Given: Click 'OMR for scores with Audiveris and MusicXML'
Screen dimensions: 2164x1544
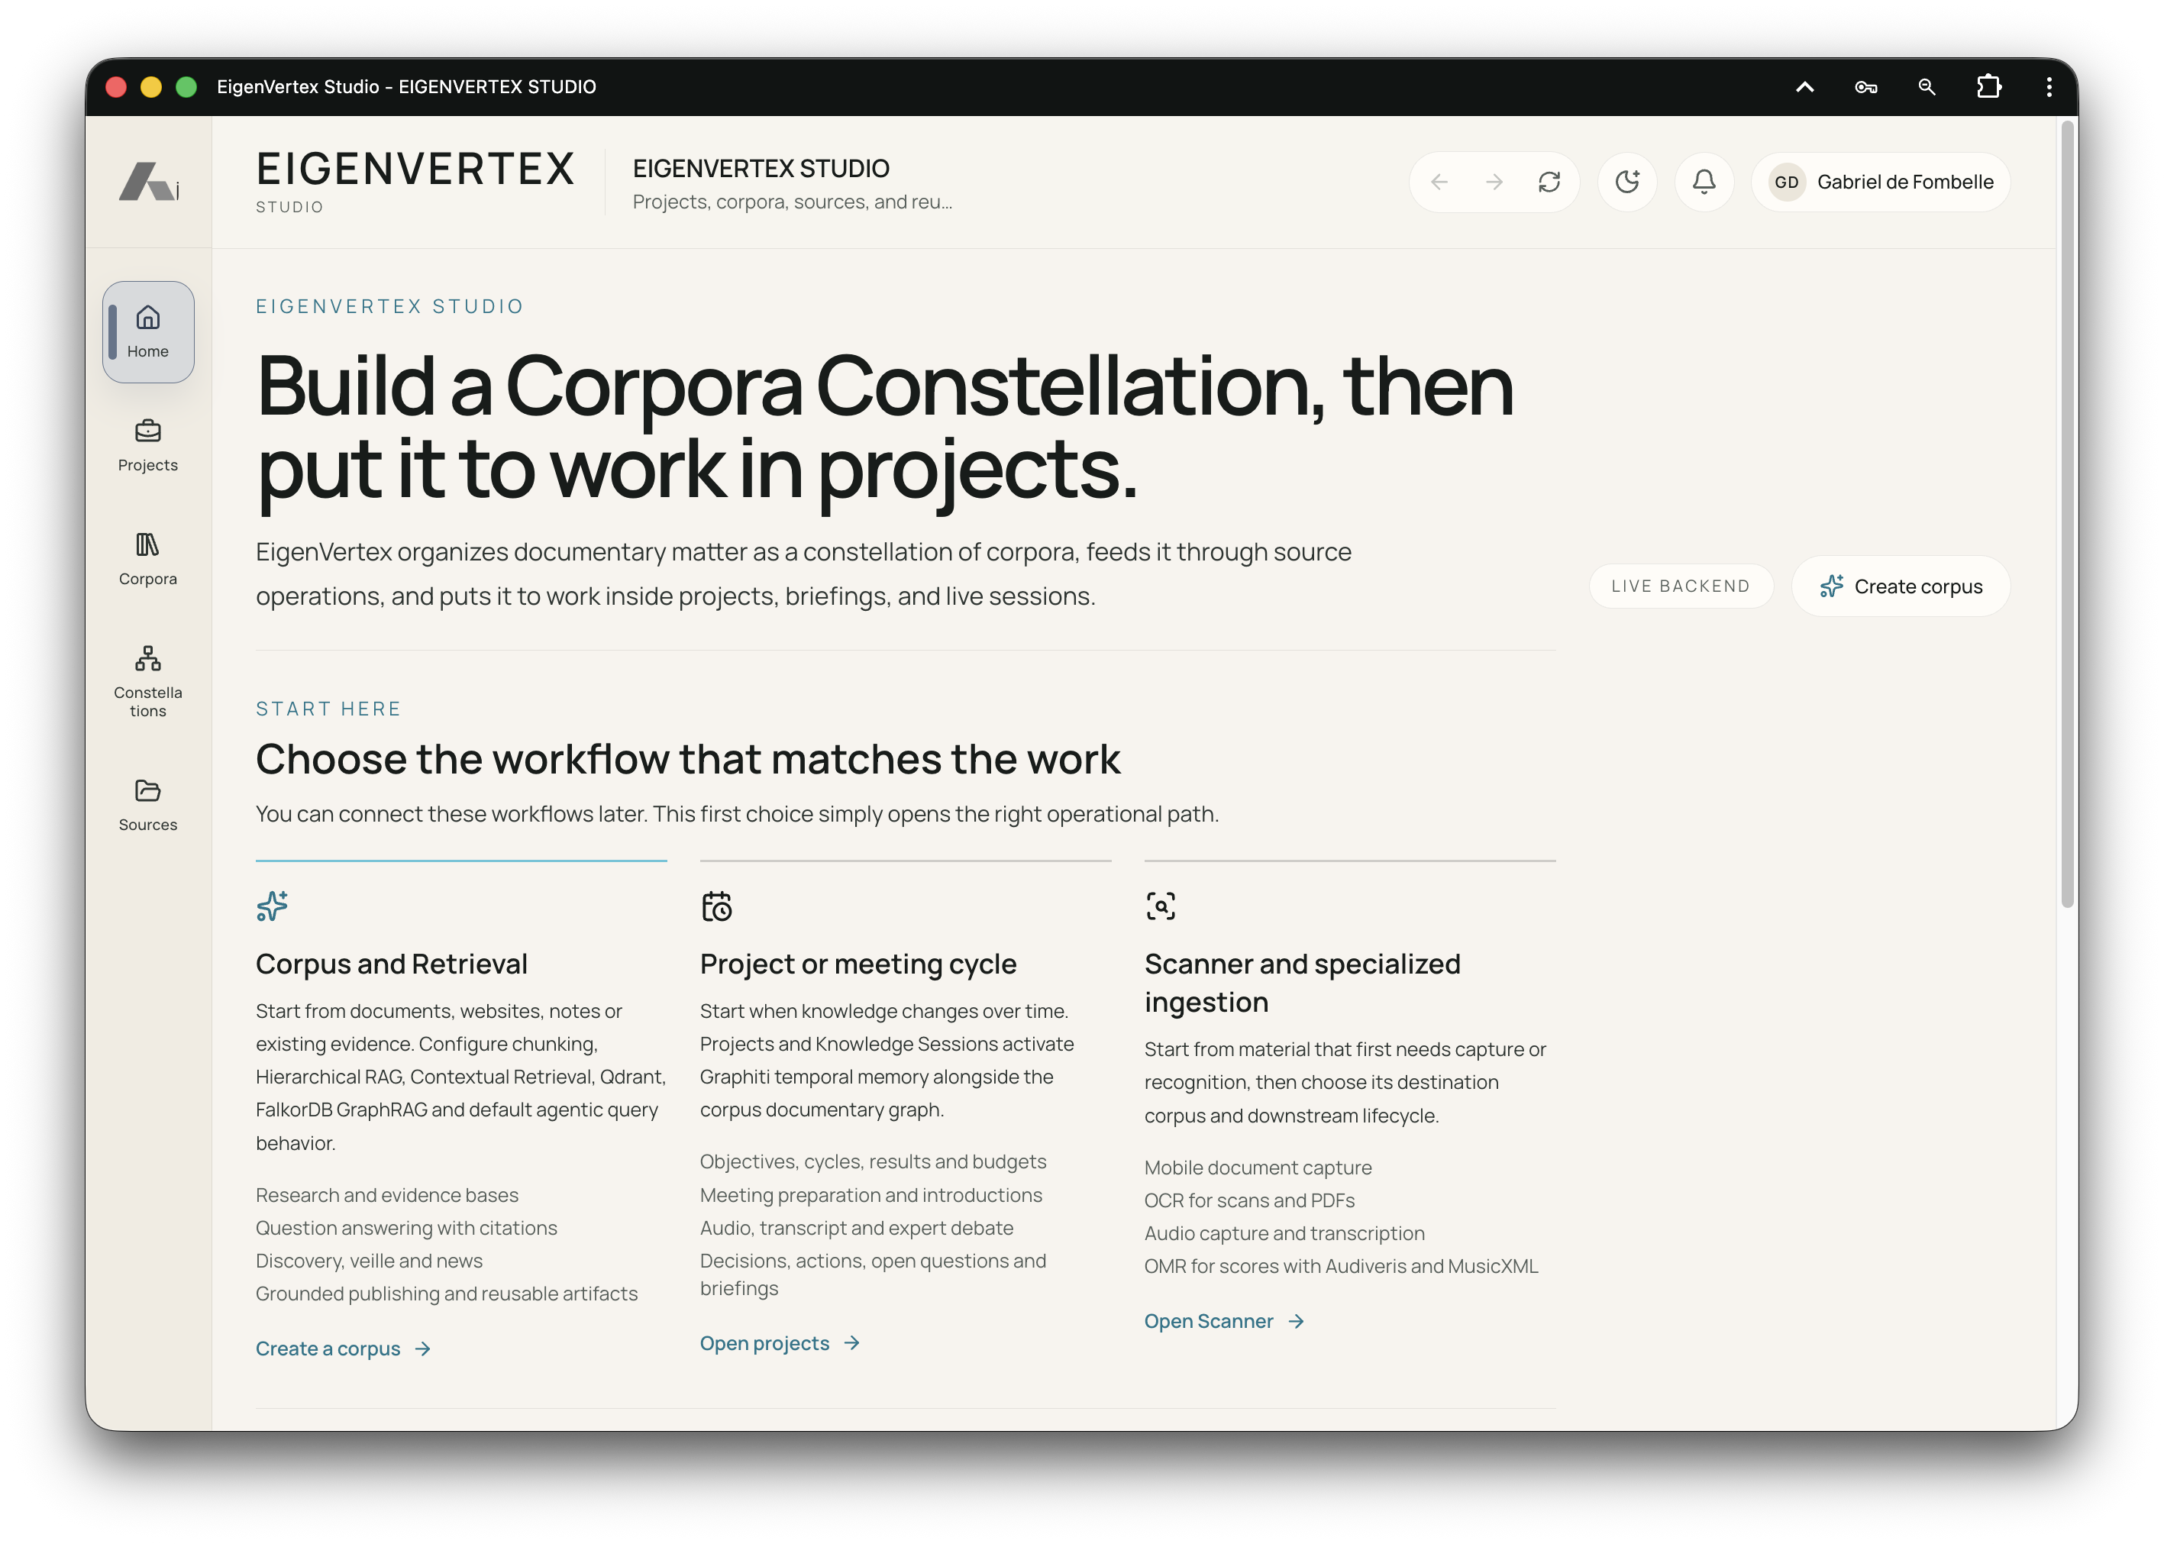Looking at the screenshot, I should [1342, 1266].
